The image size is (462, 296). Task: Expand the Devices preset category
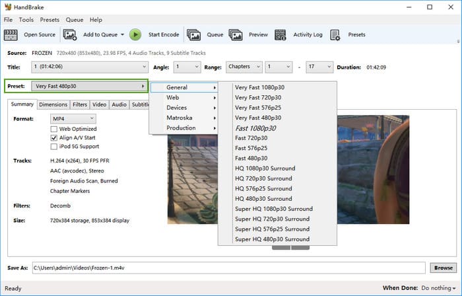click(x=184, y=108)
